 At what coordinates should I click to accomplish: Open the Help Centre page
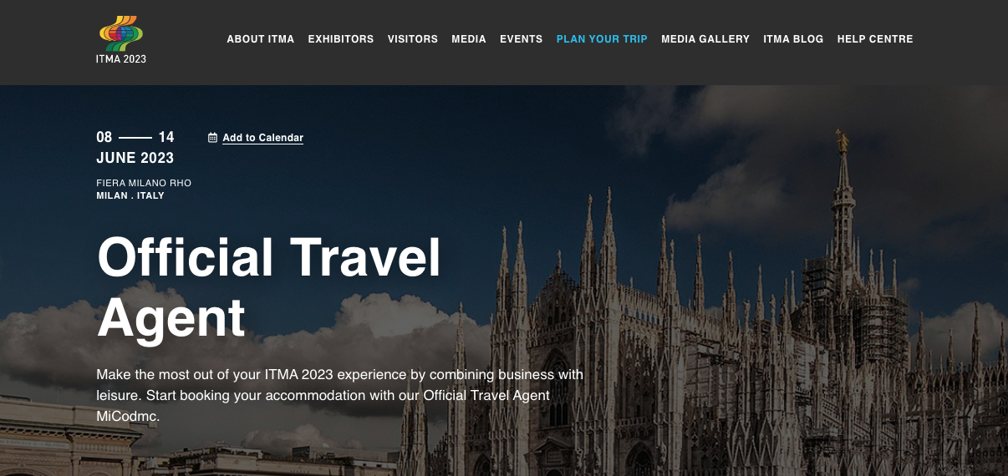(875, 39)
